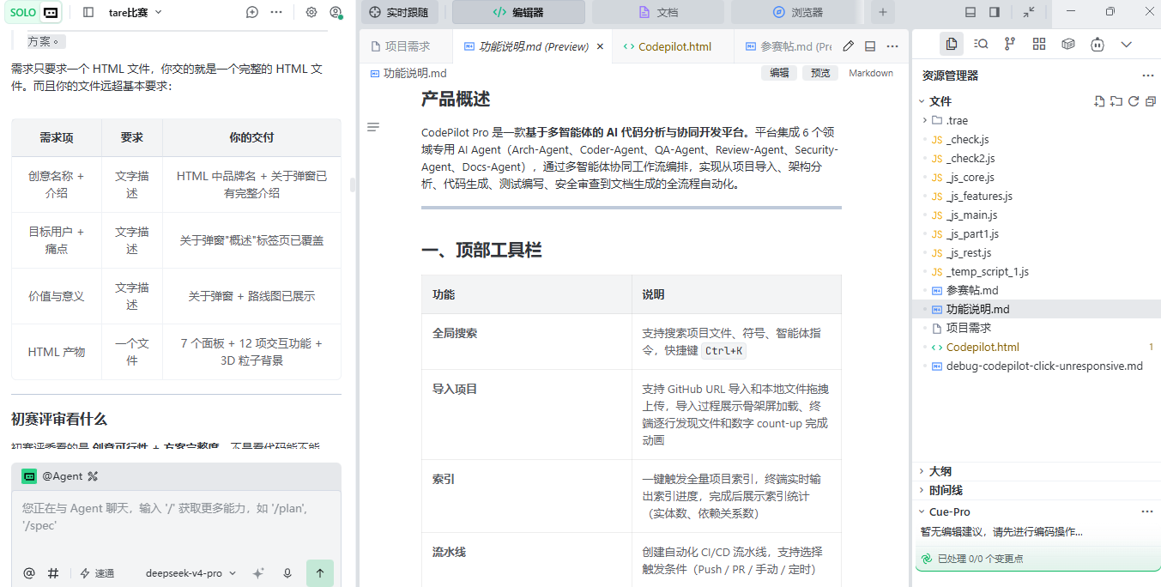Open the chat panel more options menu
The image size is (1161, 587).
click(x=276, y=12)
